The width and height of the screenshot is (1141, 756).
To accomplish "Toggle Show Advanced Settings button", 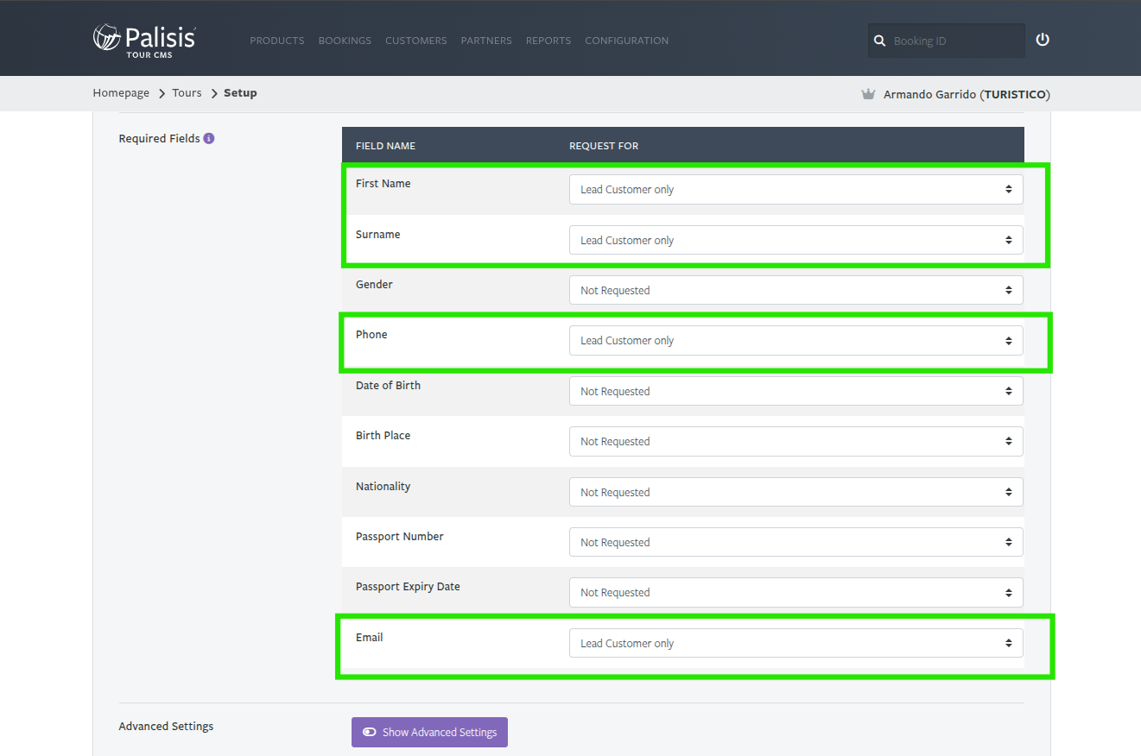I will tap(429, 732).
